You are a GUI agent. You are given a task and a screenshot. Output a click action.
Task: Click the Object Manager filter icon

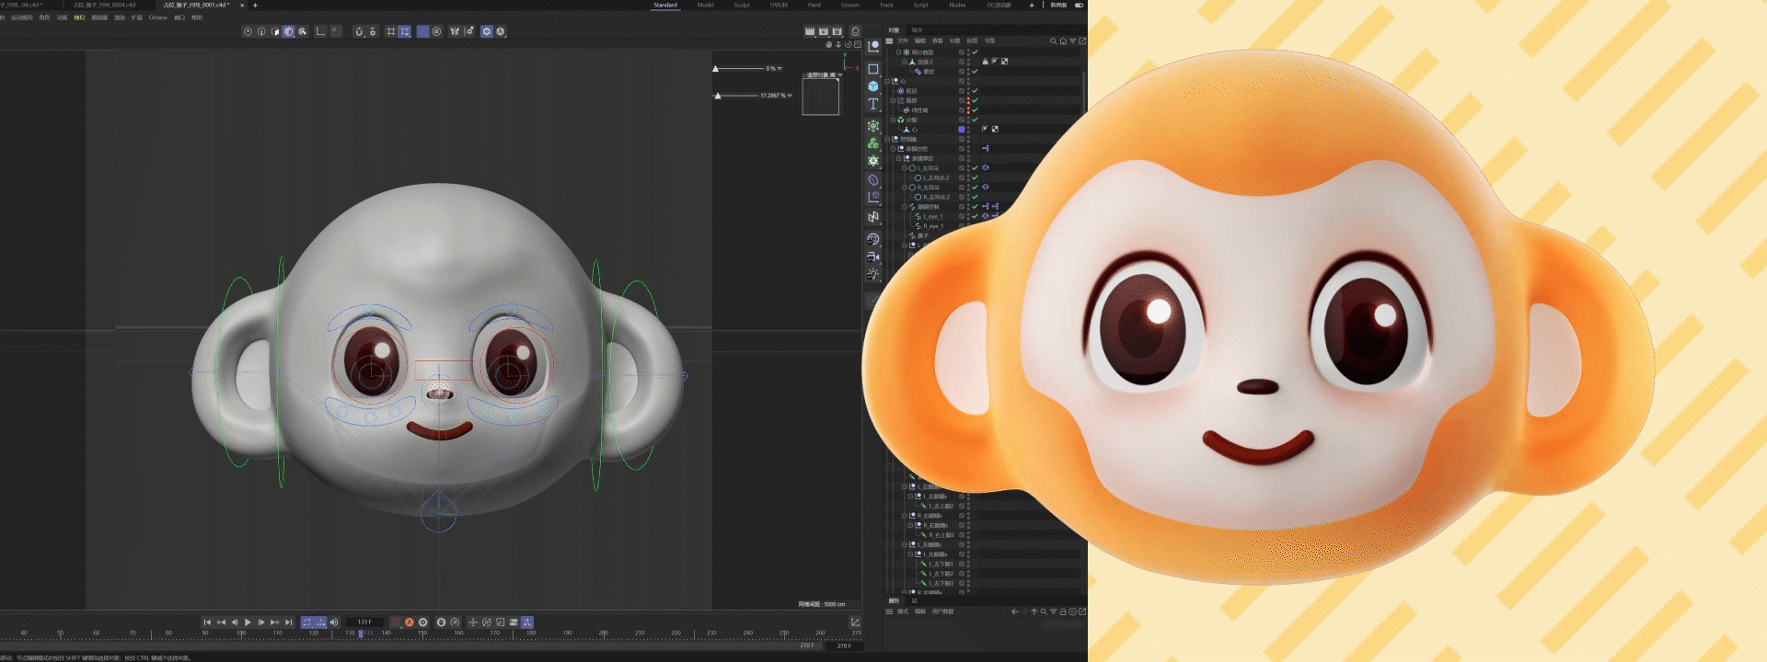(x=1073, y=41)
